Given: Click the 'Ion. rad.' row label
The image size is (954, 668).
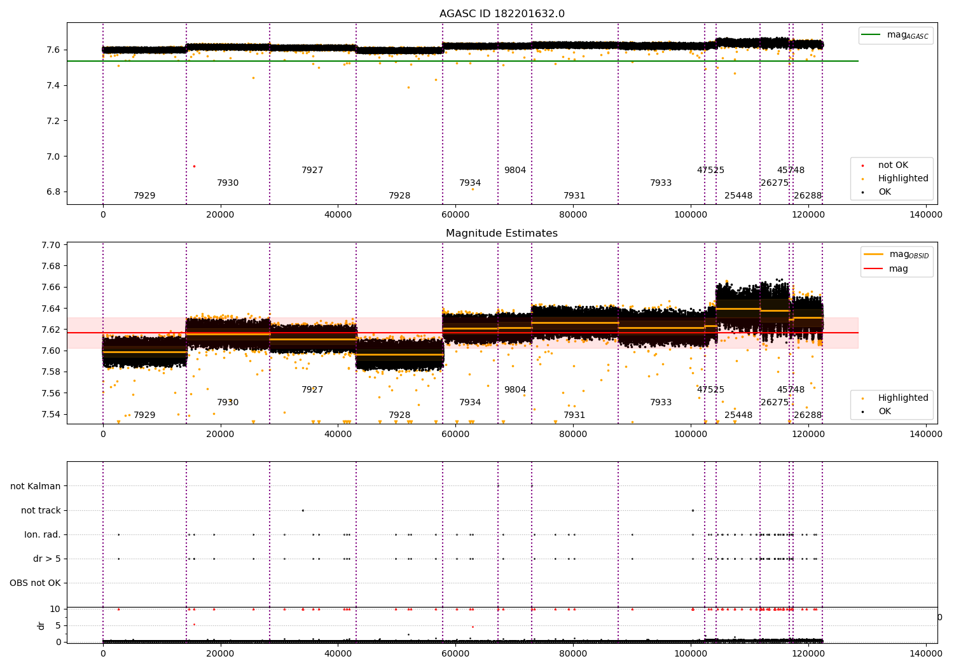Looking at the screenshot, I should [43, 535].
